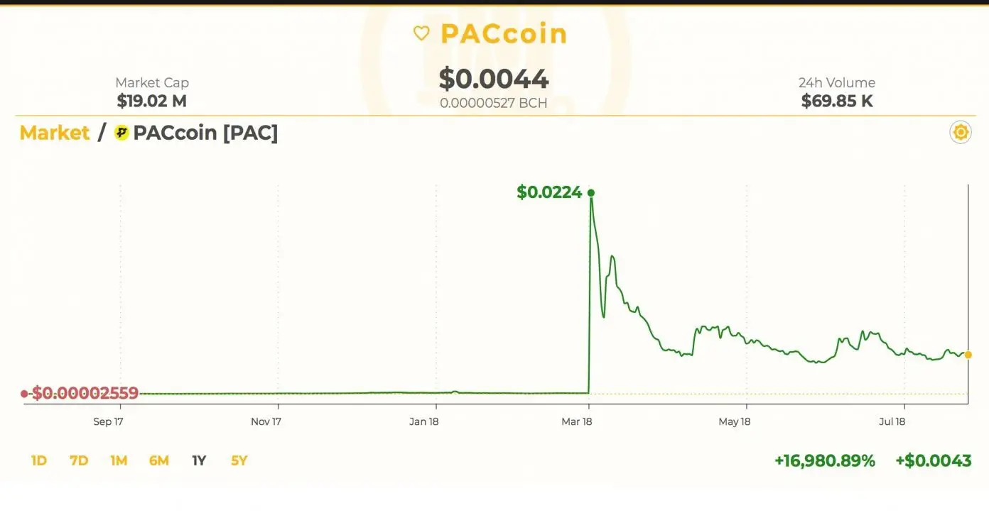Click the 0.00000527 BCH price text
Screen dimensions: 989x525
point(494,103)
